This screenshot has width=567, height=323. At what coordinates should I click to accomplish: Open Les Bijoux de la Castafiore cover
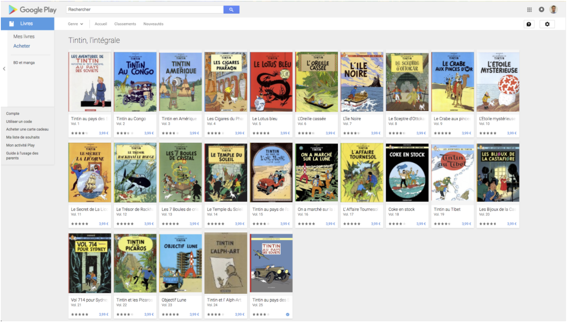point(498,172)
